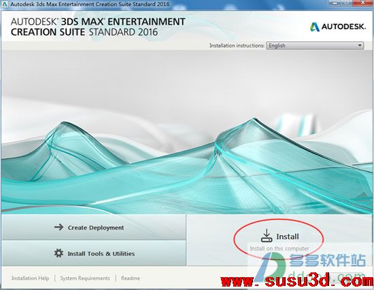Click the Install download-tray icon
The image size is (374, 290).
point(267,236)
